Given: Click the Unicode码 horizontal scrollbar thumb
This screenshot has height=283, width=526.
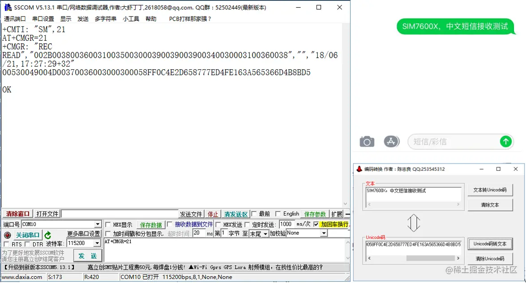Looking at the screenshot, I should click(430, 258).
